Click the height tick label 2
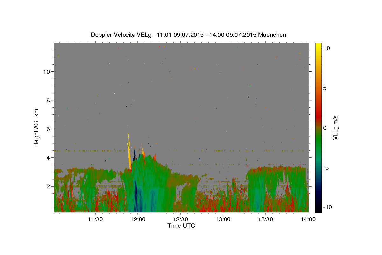The width and height of the screenshot is (382, 255). pos(48,186)
